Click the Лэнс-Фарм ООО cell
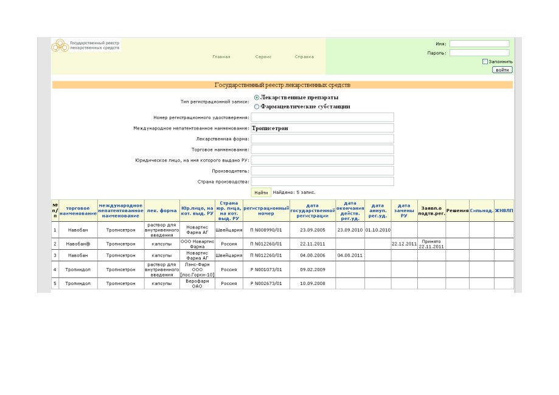Viewport: 559px width, 395px height. point(197,270)
